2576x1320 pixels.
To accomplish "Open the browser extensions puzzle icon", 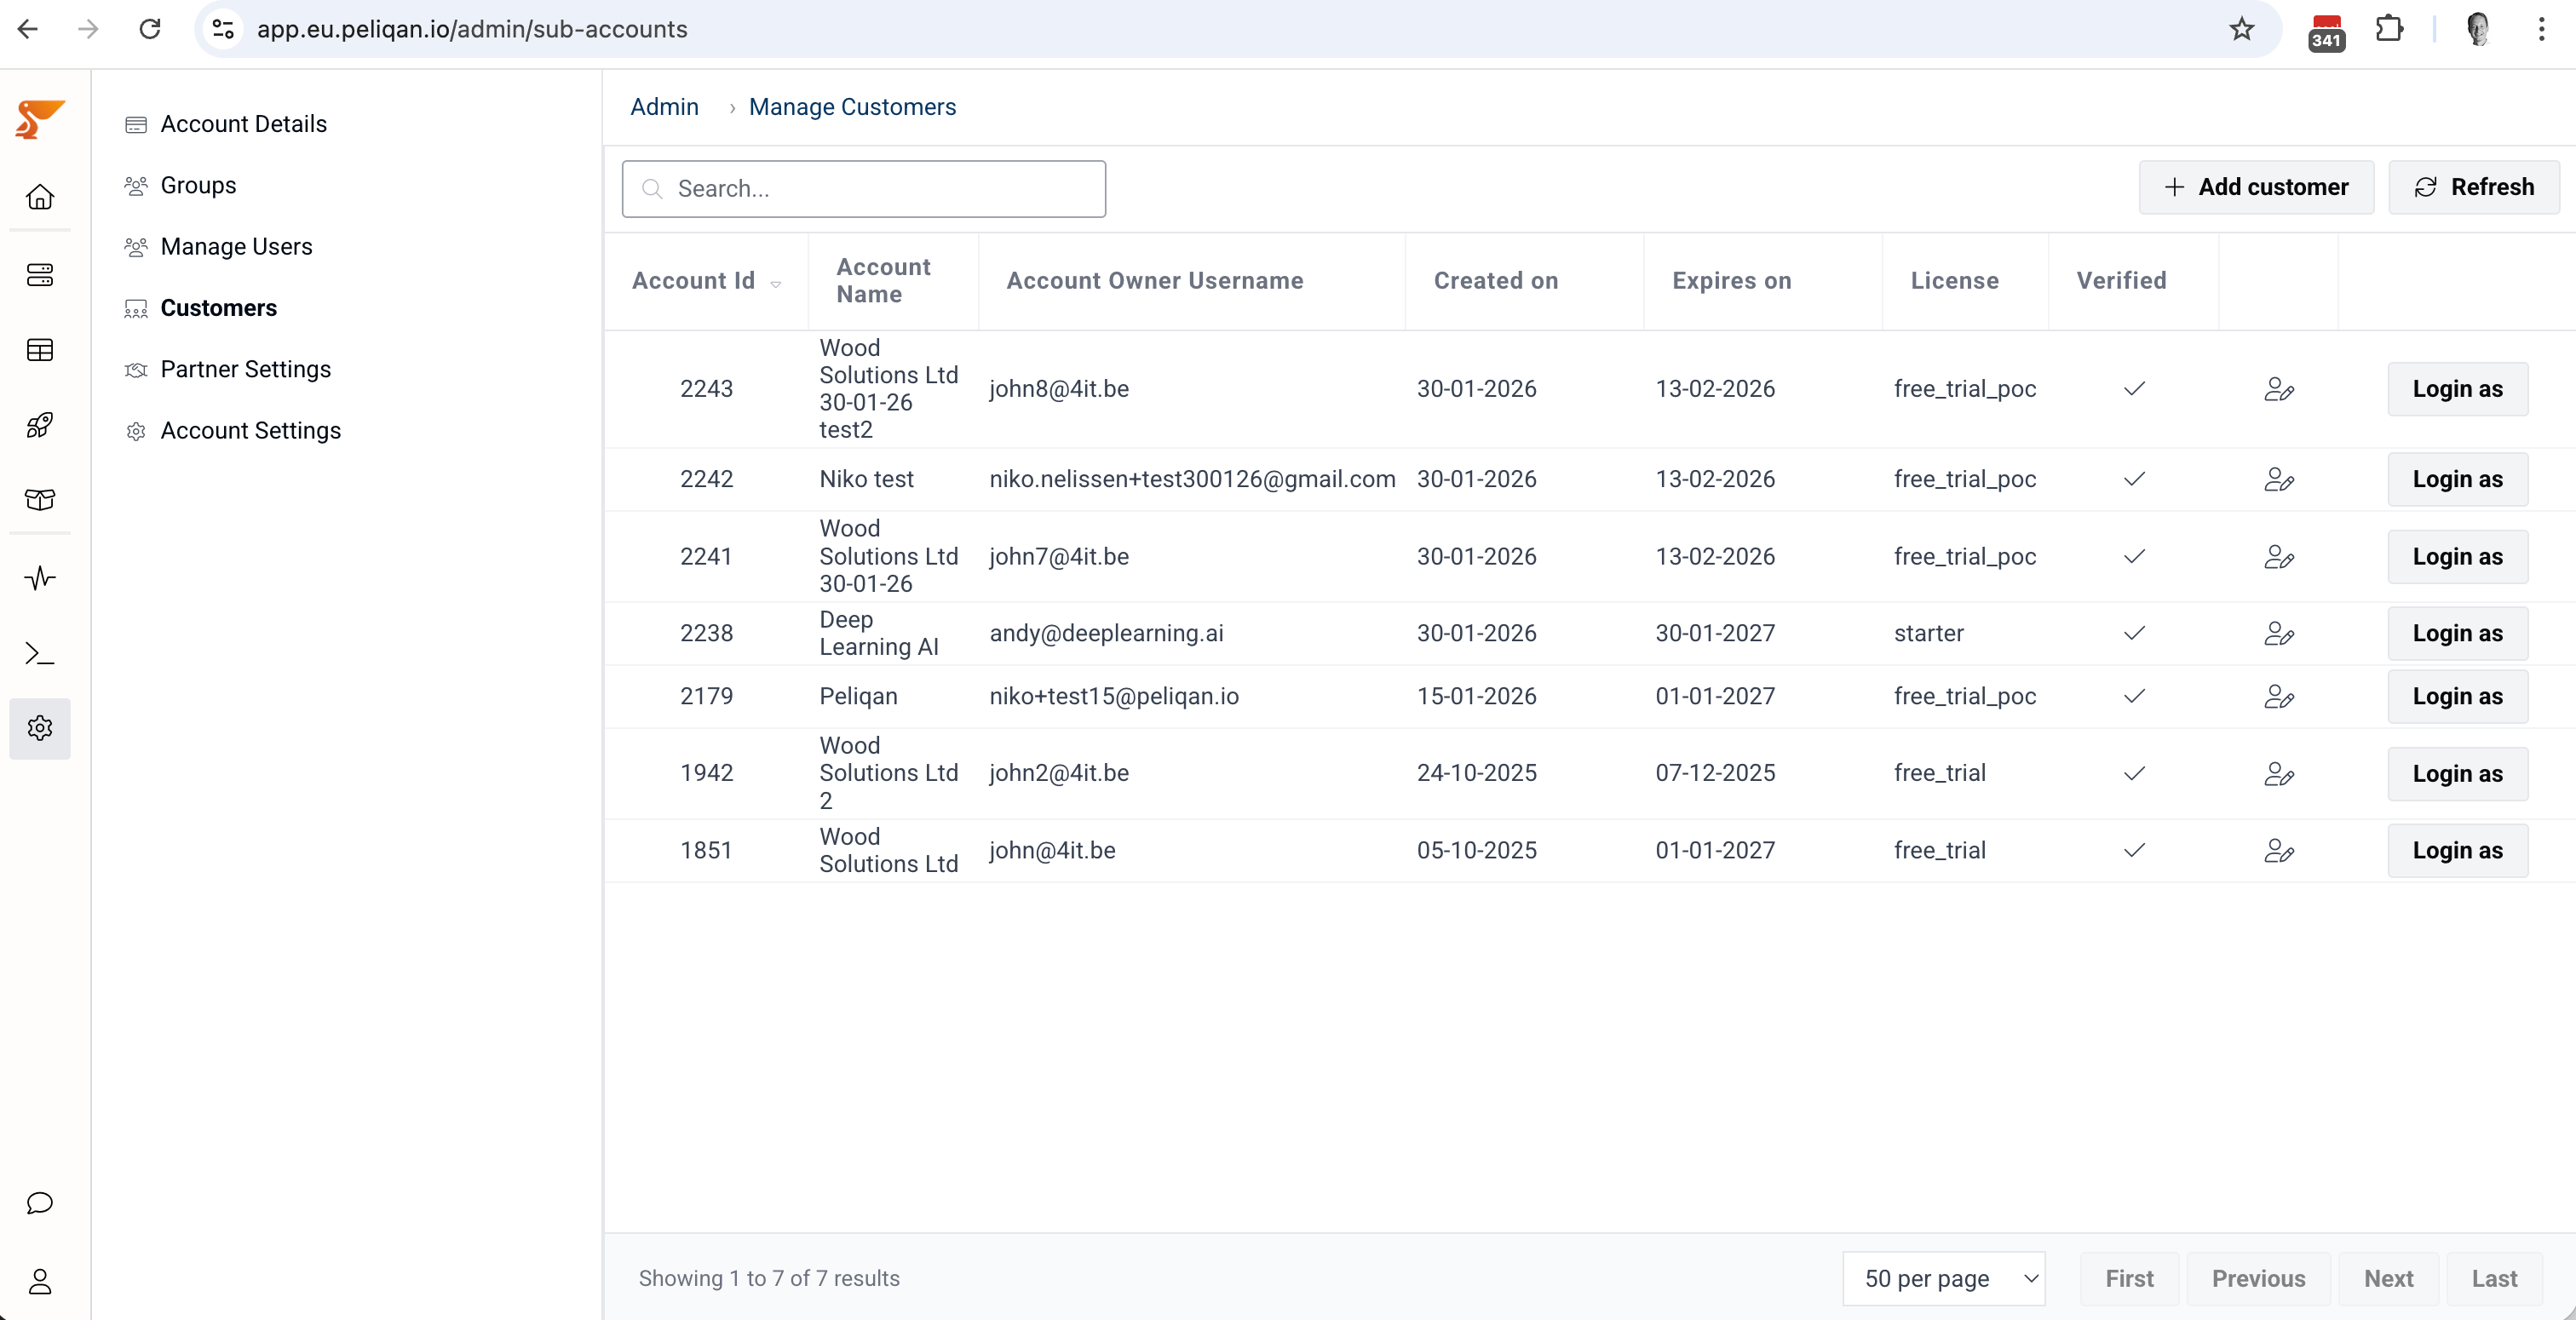I will click(2389, 29).
